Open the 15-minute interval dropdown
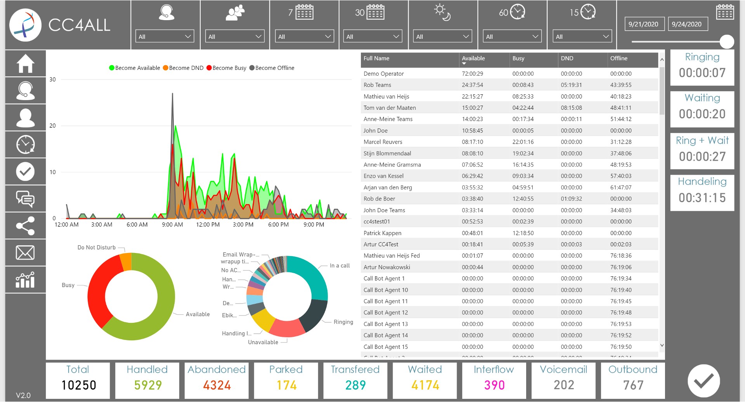745x402 pixels. coord(582,36)
